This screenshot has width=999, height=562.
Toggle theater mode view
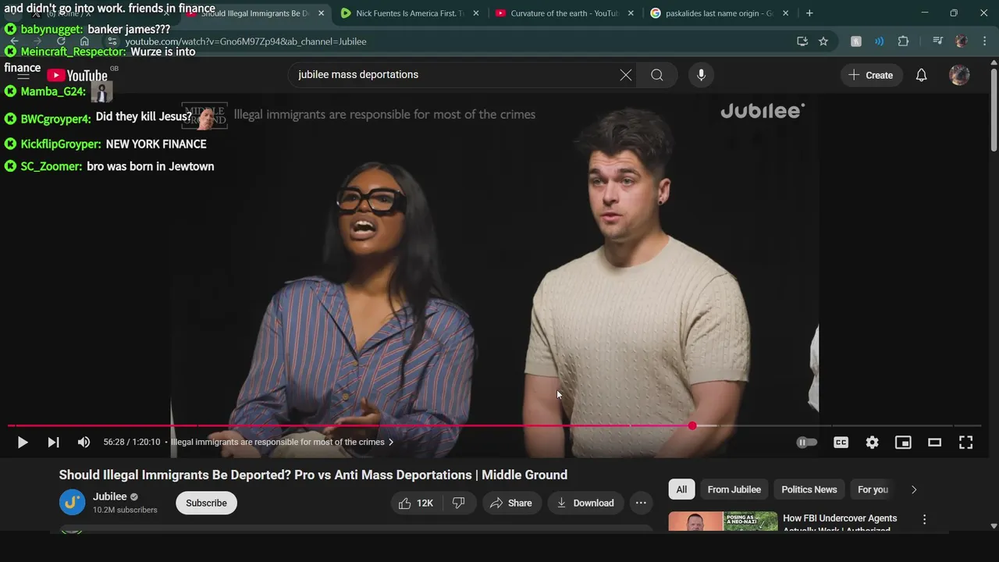(934, 443)
